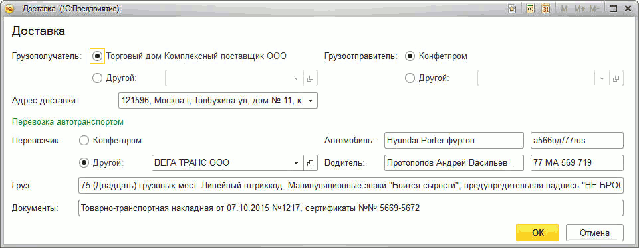
Task: Open the calendar icon in title bar
Action: (x=546, y=9)
